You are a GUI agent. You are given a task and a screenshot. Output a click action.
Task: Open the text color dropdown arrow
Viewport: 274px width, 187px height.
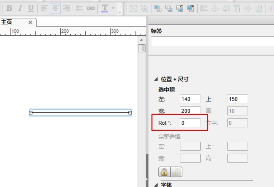pos(113,8)
